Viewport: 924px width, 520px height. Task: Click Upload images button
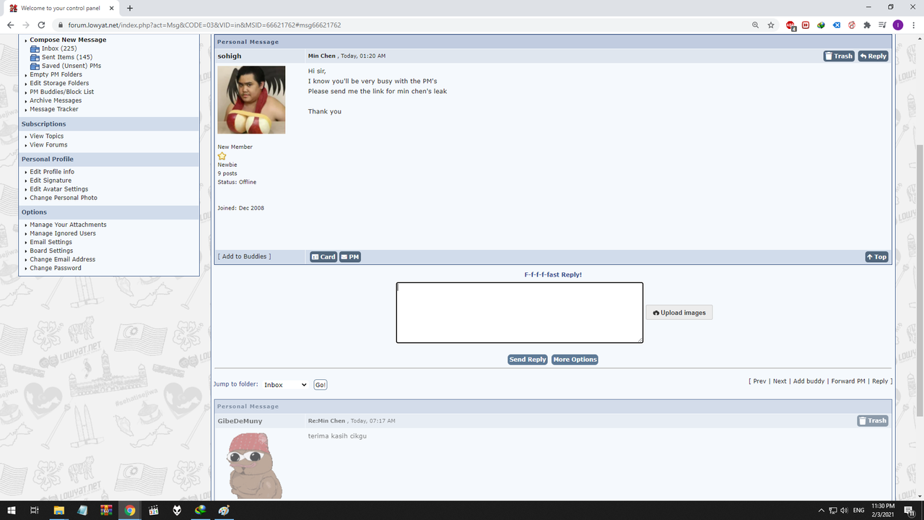(x=679, y=313)
